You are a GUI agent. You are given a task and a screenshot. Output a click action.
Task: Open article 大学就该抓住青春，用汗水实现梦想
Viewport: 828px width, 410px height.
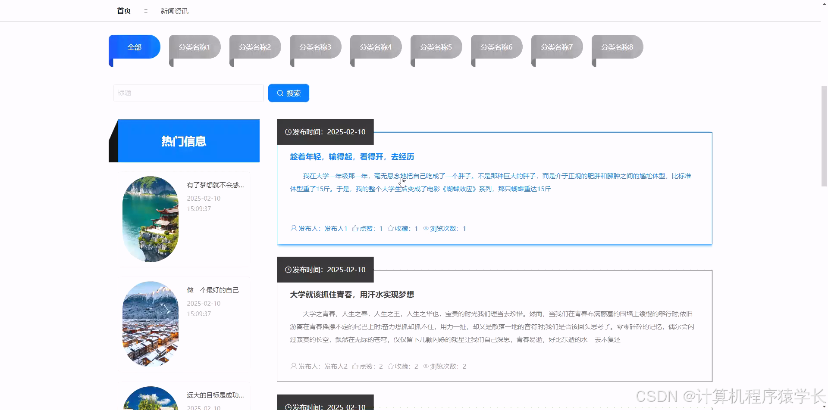[x=352, y=295]
